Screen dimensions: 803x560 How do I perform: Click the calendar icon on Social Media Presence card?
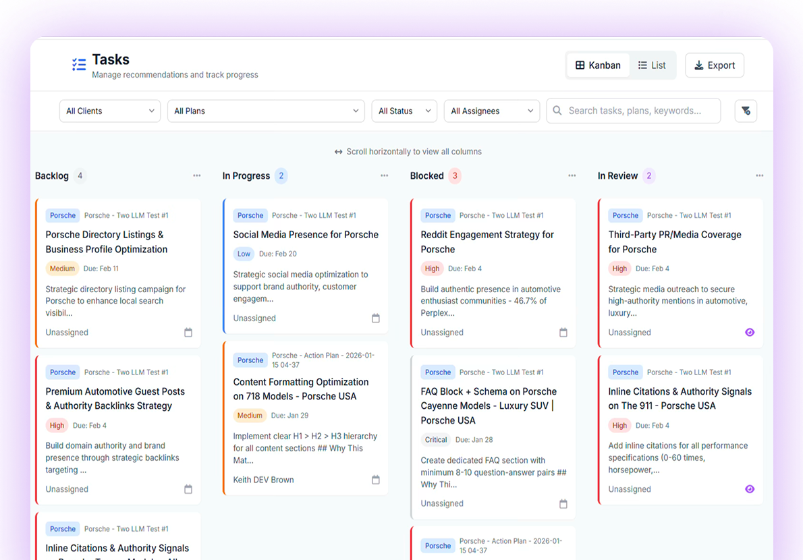coord(376,318)
